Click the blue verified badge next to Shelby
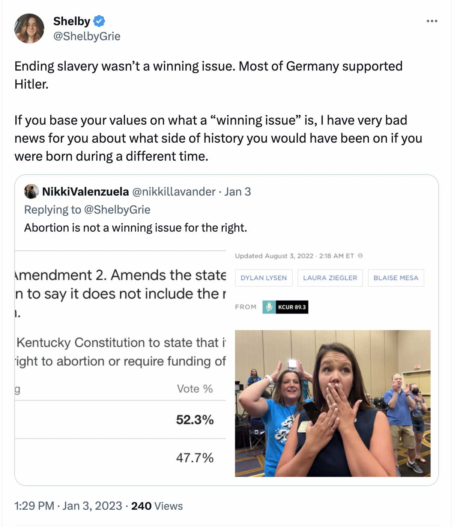454x527 pixels. 98,21
